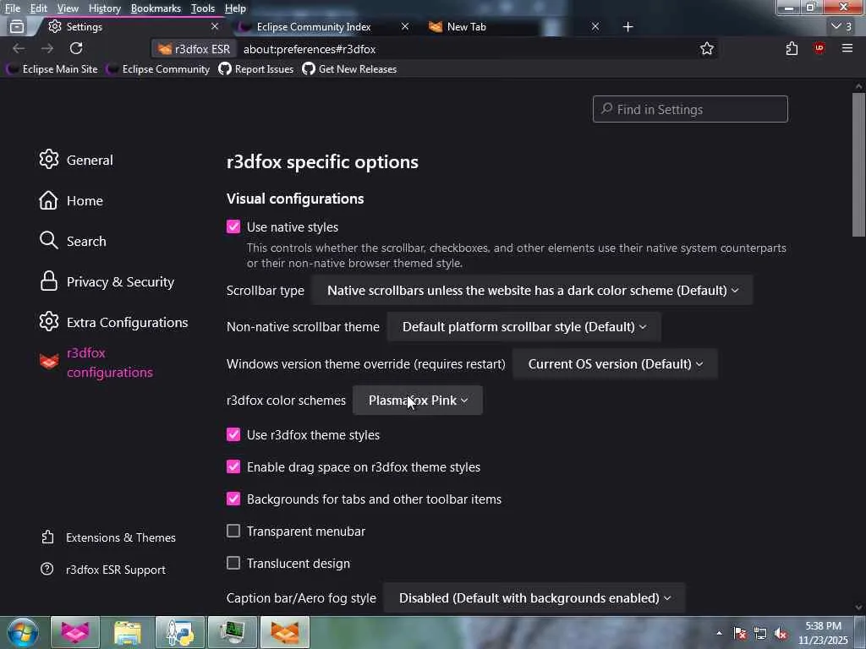Open r3dfox ESR Support link

pyautogui.click(x=103, y=570)
